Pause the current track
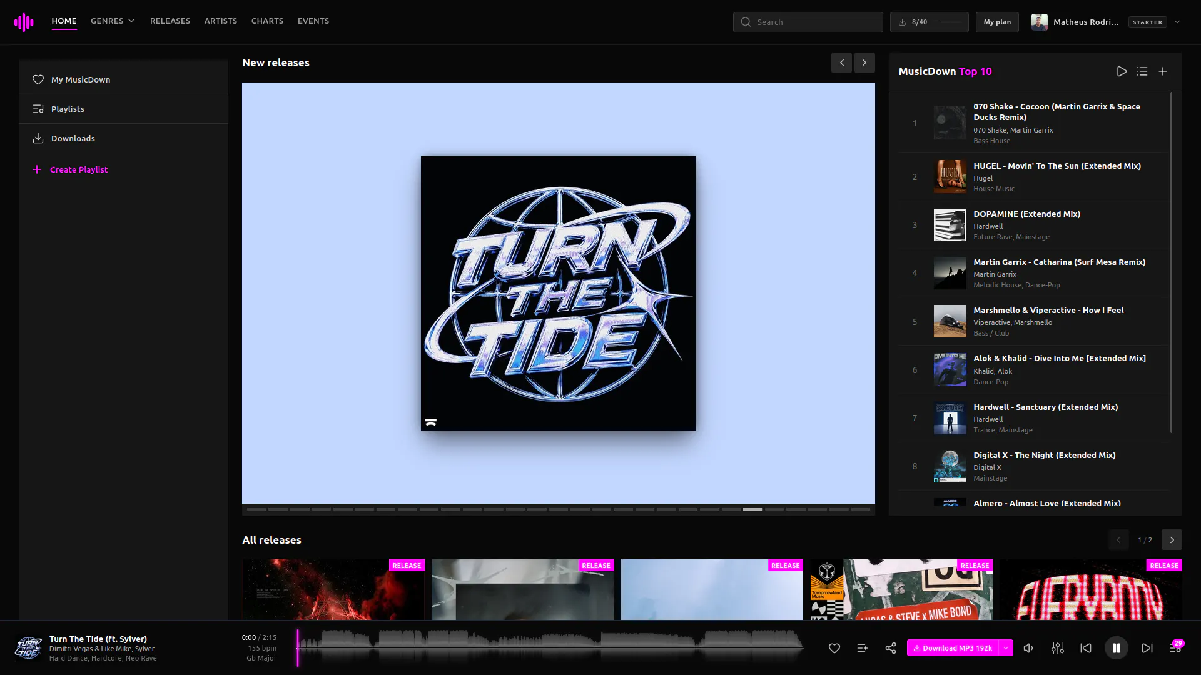 [x=1117, y=648]
